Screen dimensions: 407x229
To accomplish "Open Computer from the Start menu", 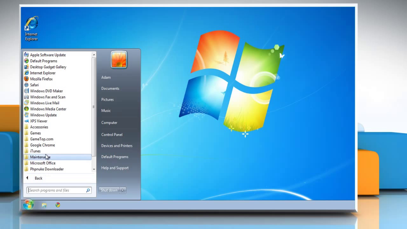I will click(109, 123).
